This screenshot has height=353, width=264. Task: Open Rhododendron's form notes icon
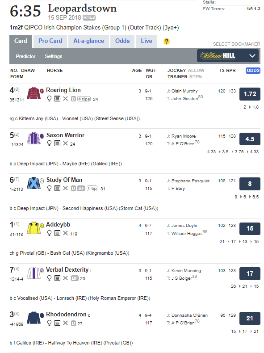[x=57, y=323]
